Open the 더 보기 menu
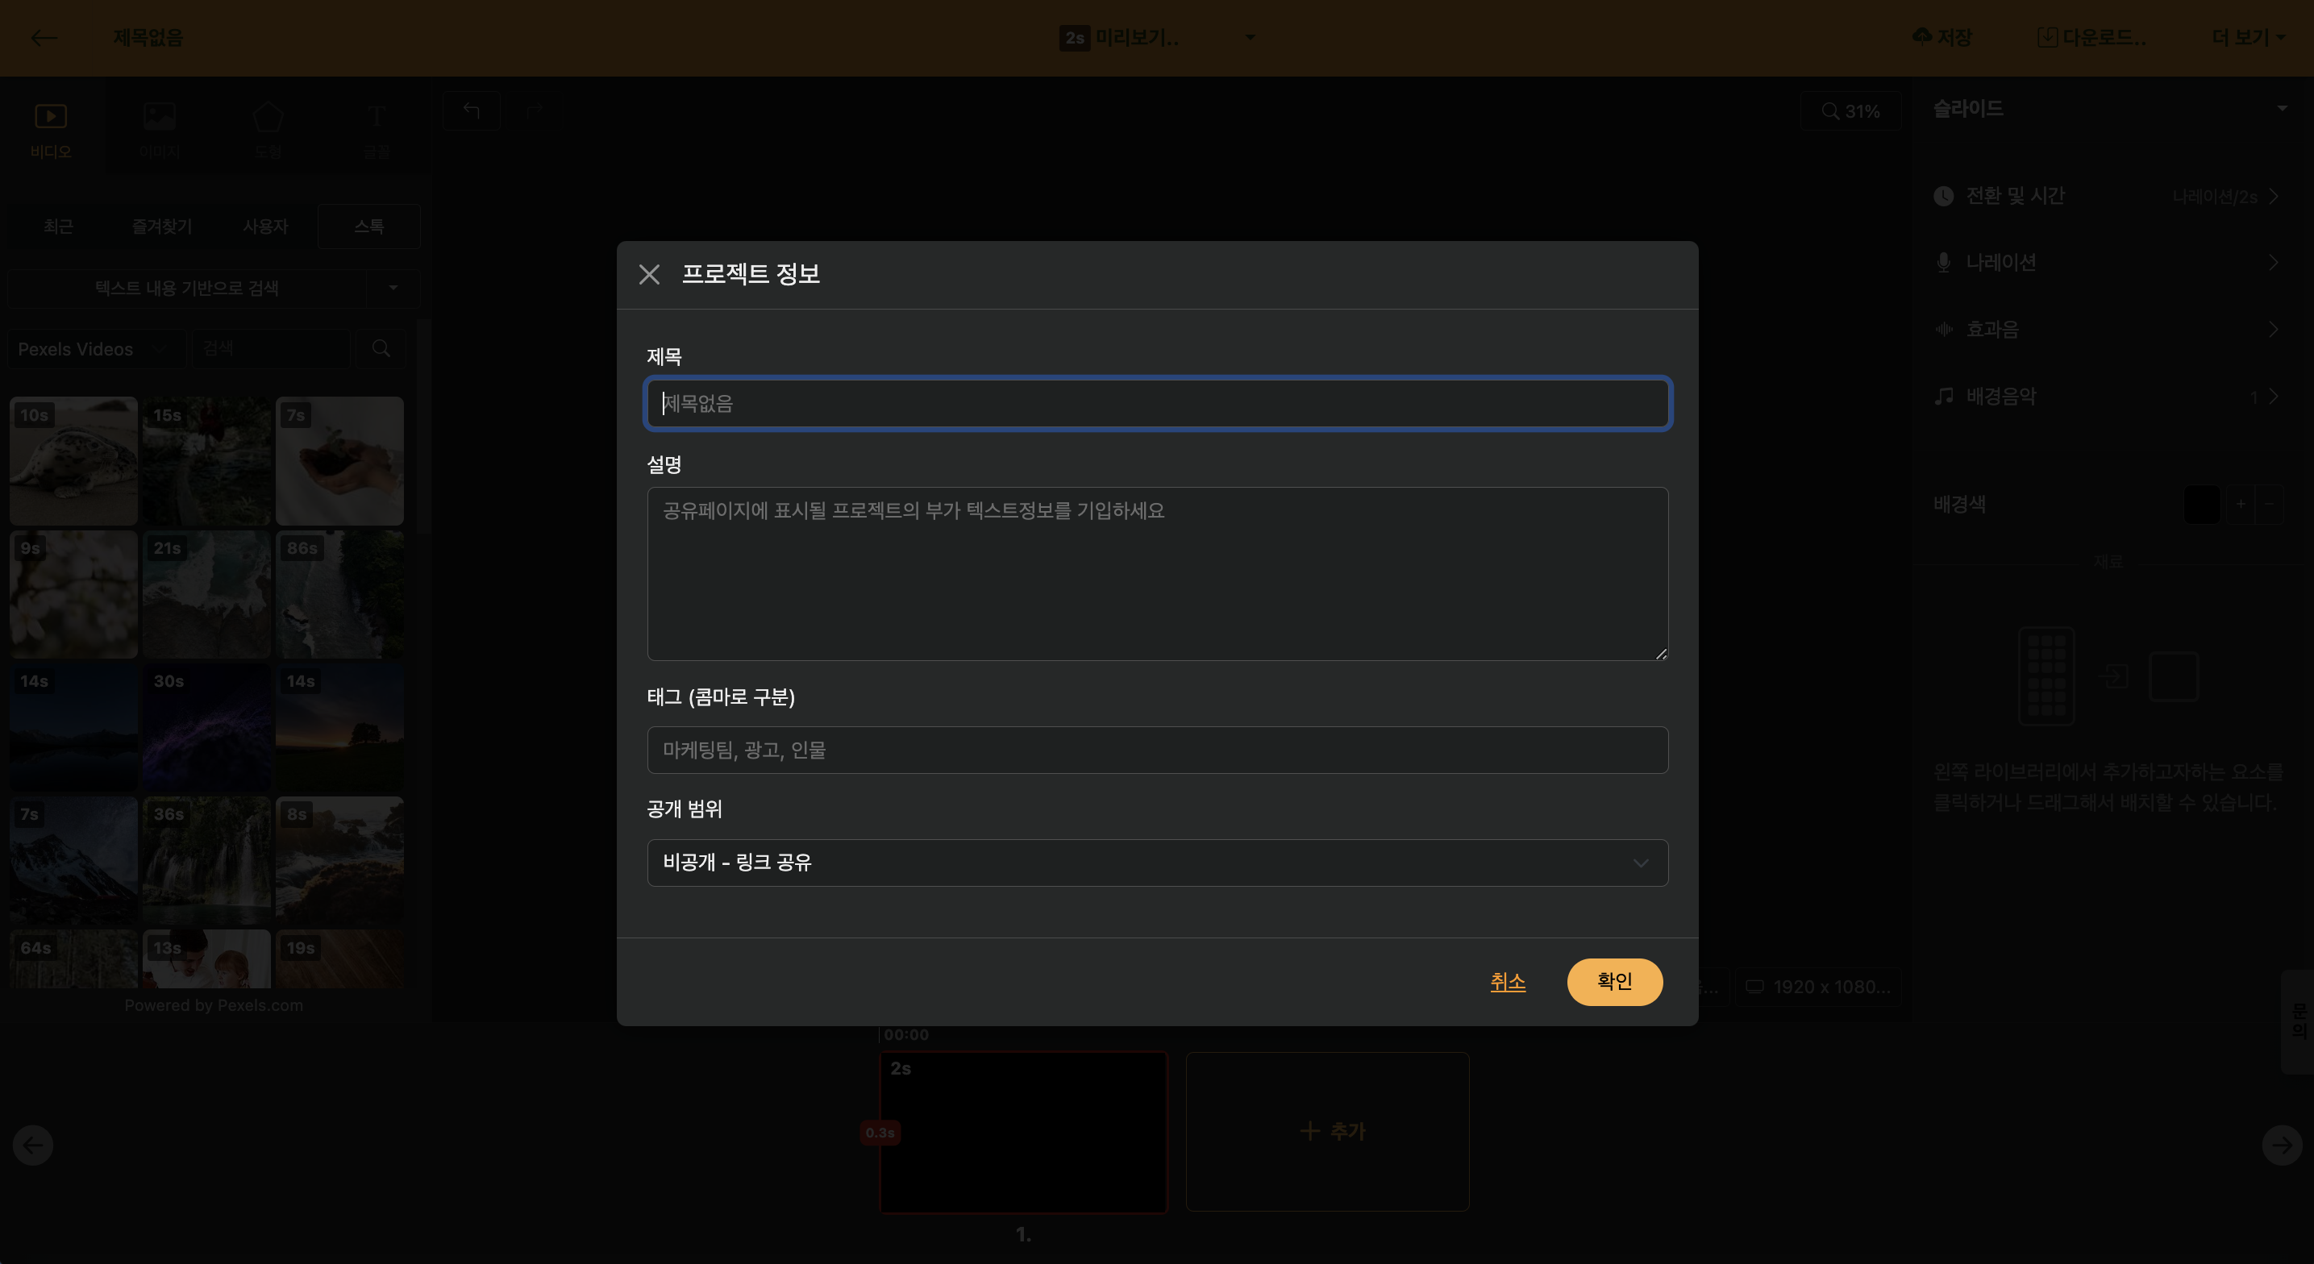This screenshot has height=1264, width=2314. coord(2248,38)
